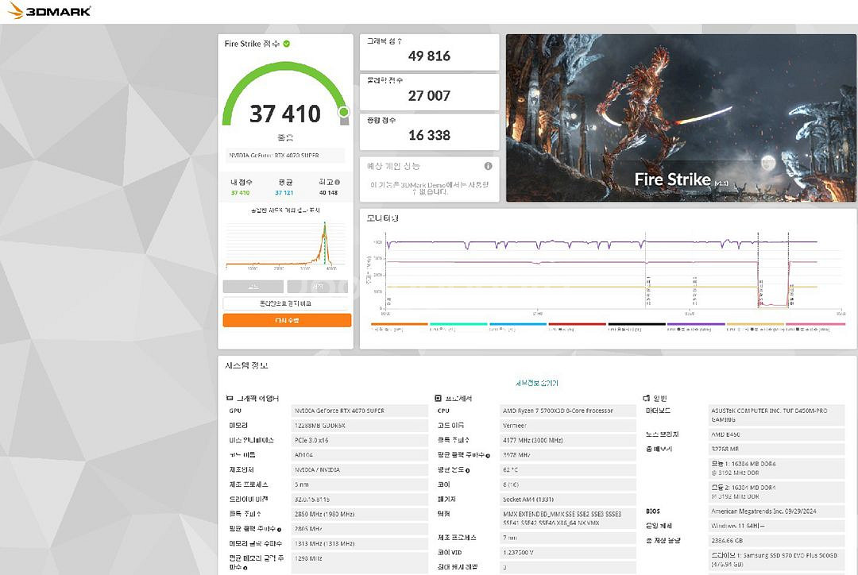This screenshot has width=858, height=575.
Task: Click the info icon beside average GPU clock frequency
Action: tap(279, 529)
